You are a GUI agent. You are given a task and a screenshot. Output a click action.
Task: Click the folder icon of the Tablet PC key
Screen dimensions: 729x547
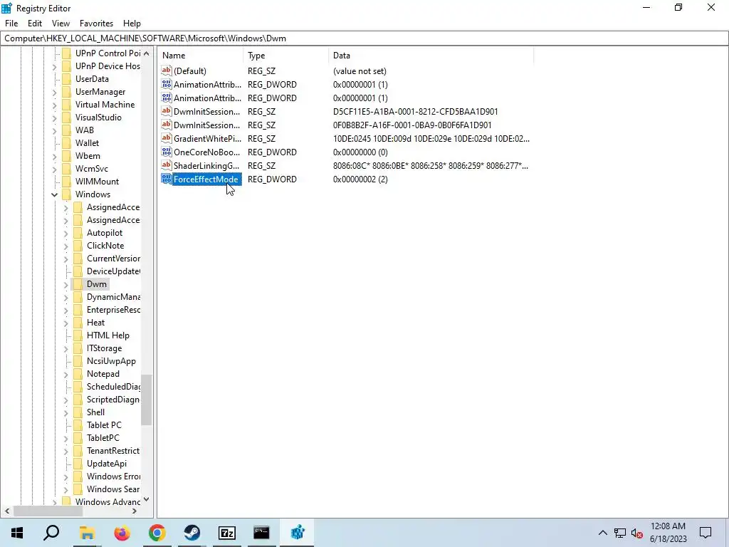coord(78,425)
